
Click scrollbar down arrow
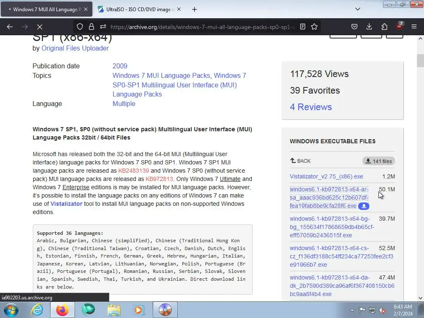420,298
